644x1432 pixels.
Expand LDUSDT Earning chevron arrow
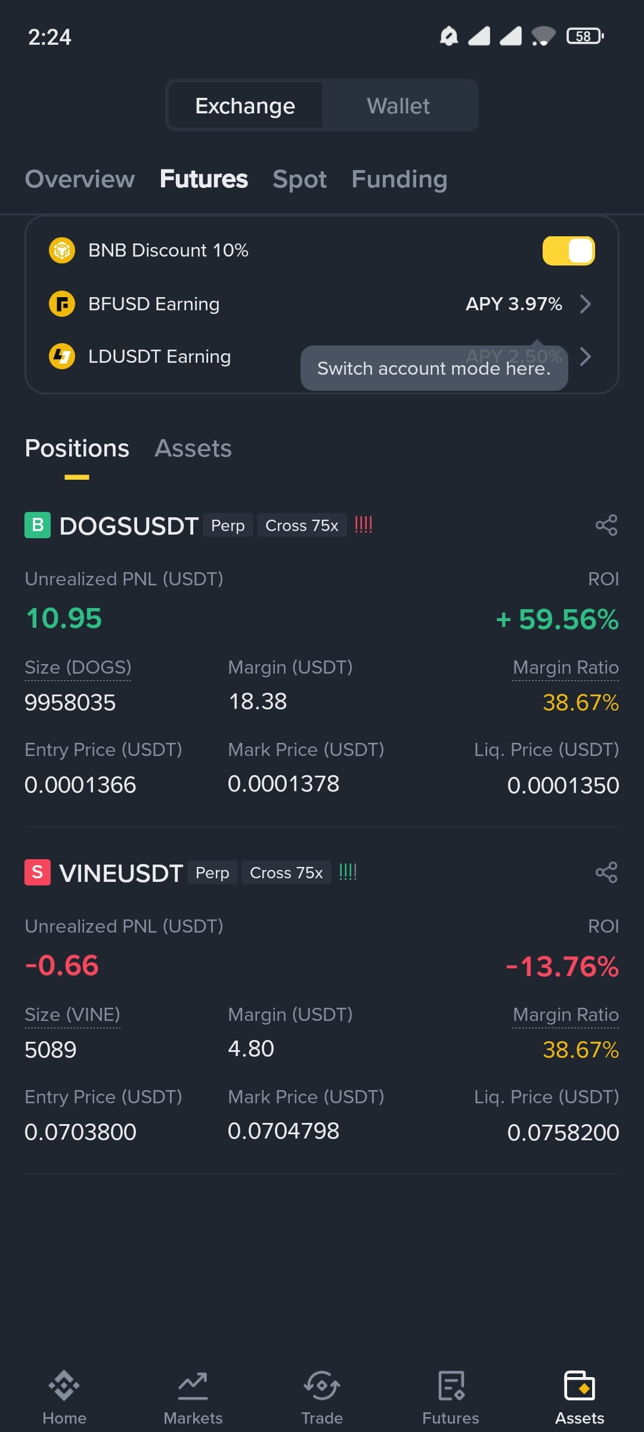586,356
